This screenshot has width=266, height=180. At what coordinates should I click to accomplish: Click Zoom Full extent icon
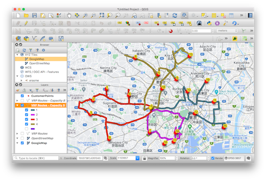pos(102,15)
